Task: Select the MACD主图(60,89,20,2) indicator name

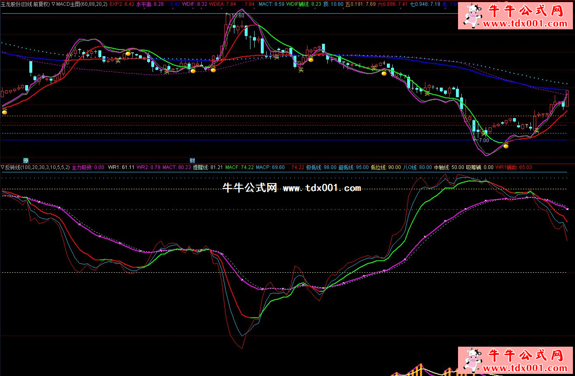Action: (x=81, y=4)
